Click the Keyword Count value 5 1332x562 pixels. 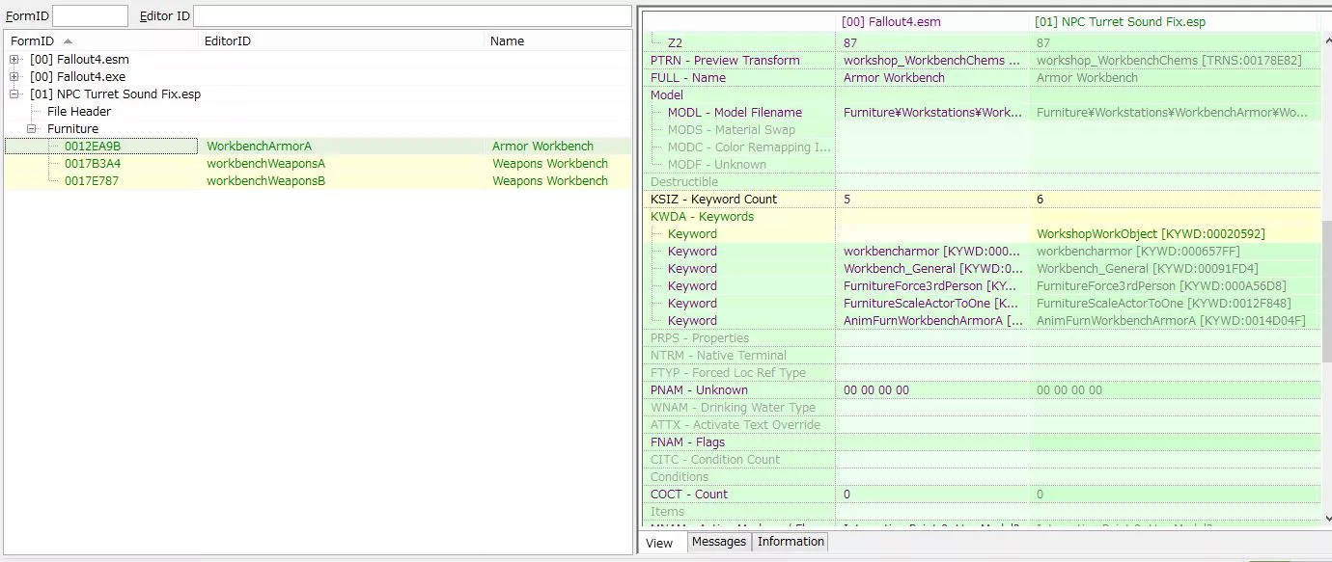tap(846, 200)
